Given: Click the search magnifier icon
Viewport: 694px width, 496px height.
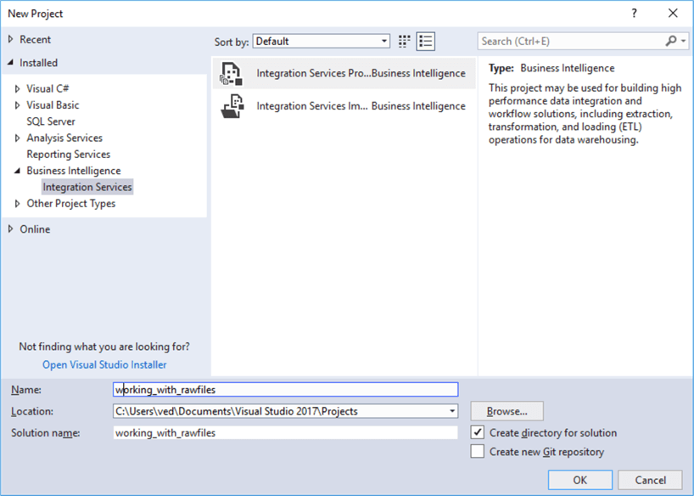Looking at the screenshot, I should coord(670,42).
